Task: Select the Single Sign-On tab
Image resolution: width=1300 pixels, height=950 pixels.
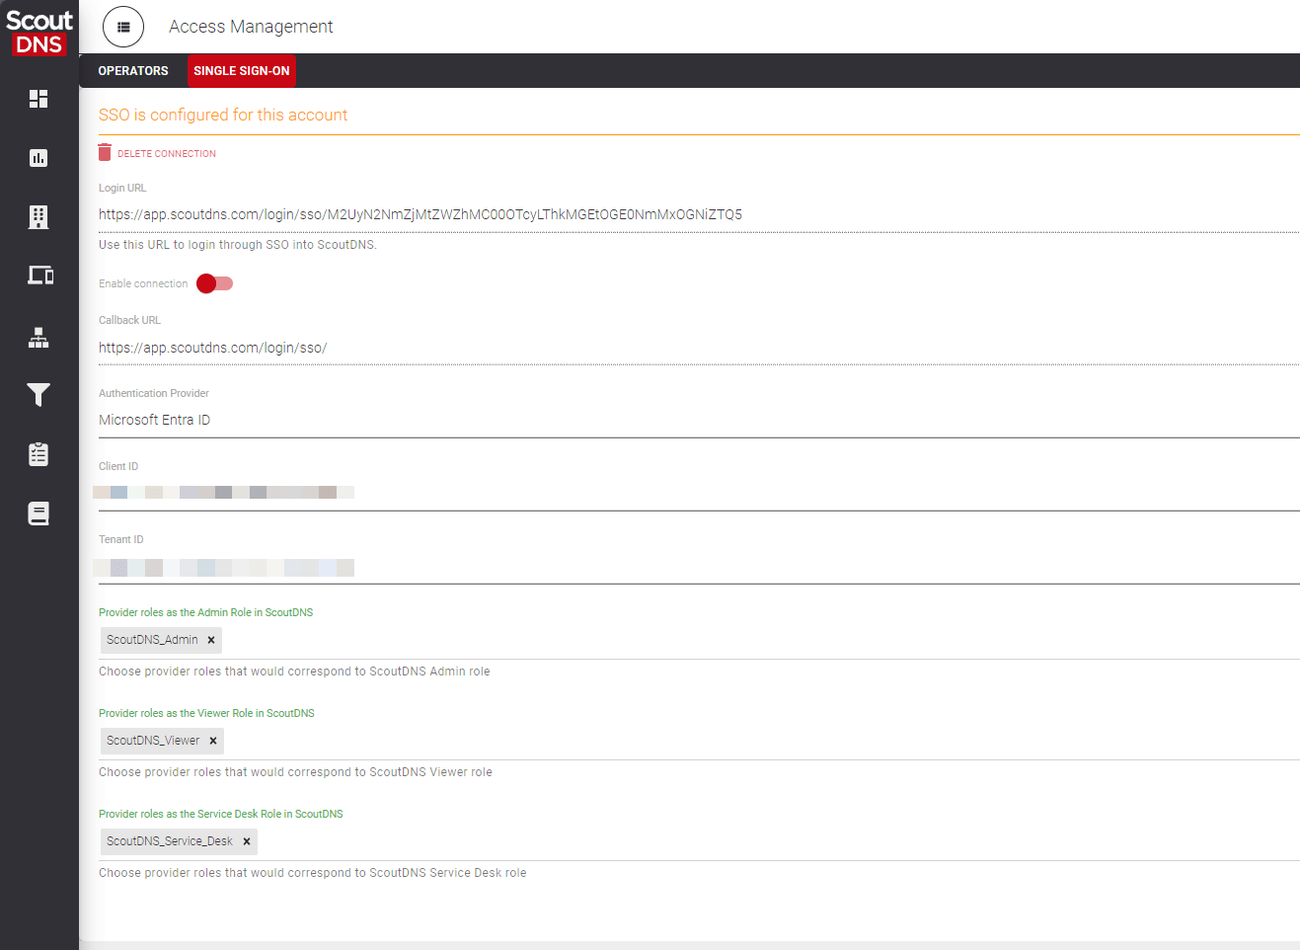Action: (242, 71)
